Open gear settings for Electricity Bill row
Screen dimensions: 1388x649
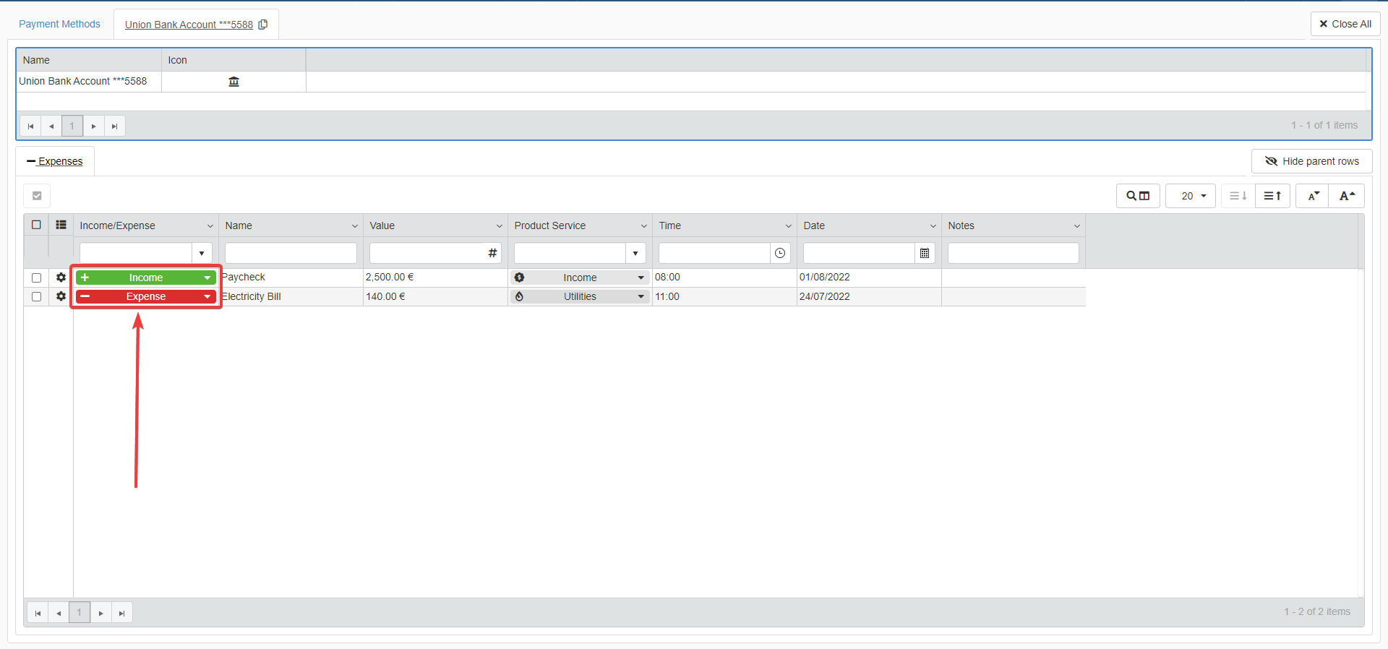click(61, 296)
